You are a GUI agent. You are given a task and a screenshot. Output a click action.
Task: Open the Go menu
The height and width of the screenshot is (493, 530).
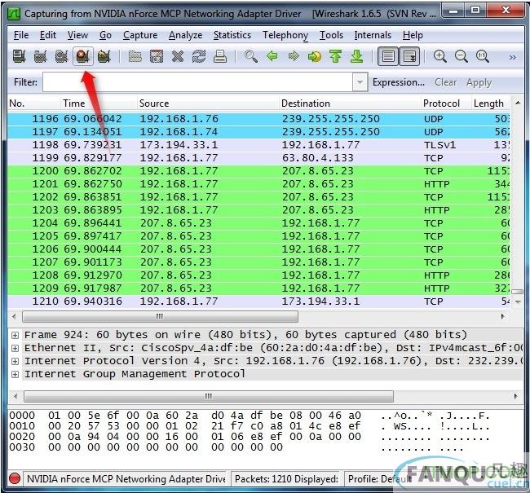[105, 35]
